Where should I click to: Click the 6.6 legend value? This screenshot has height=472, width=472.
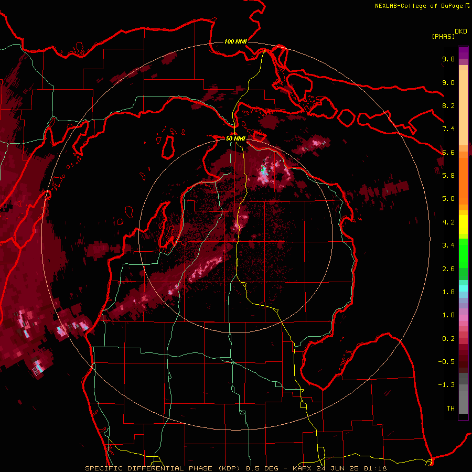448,152
